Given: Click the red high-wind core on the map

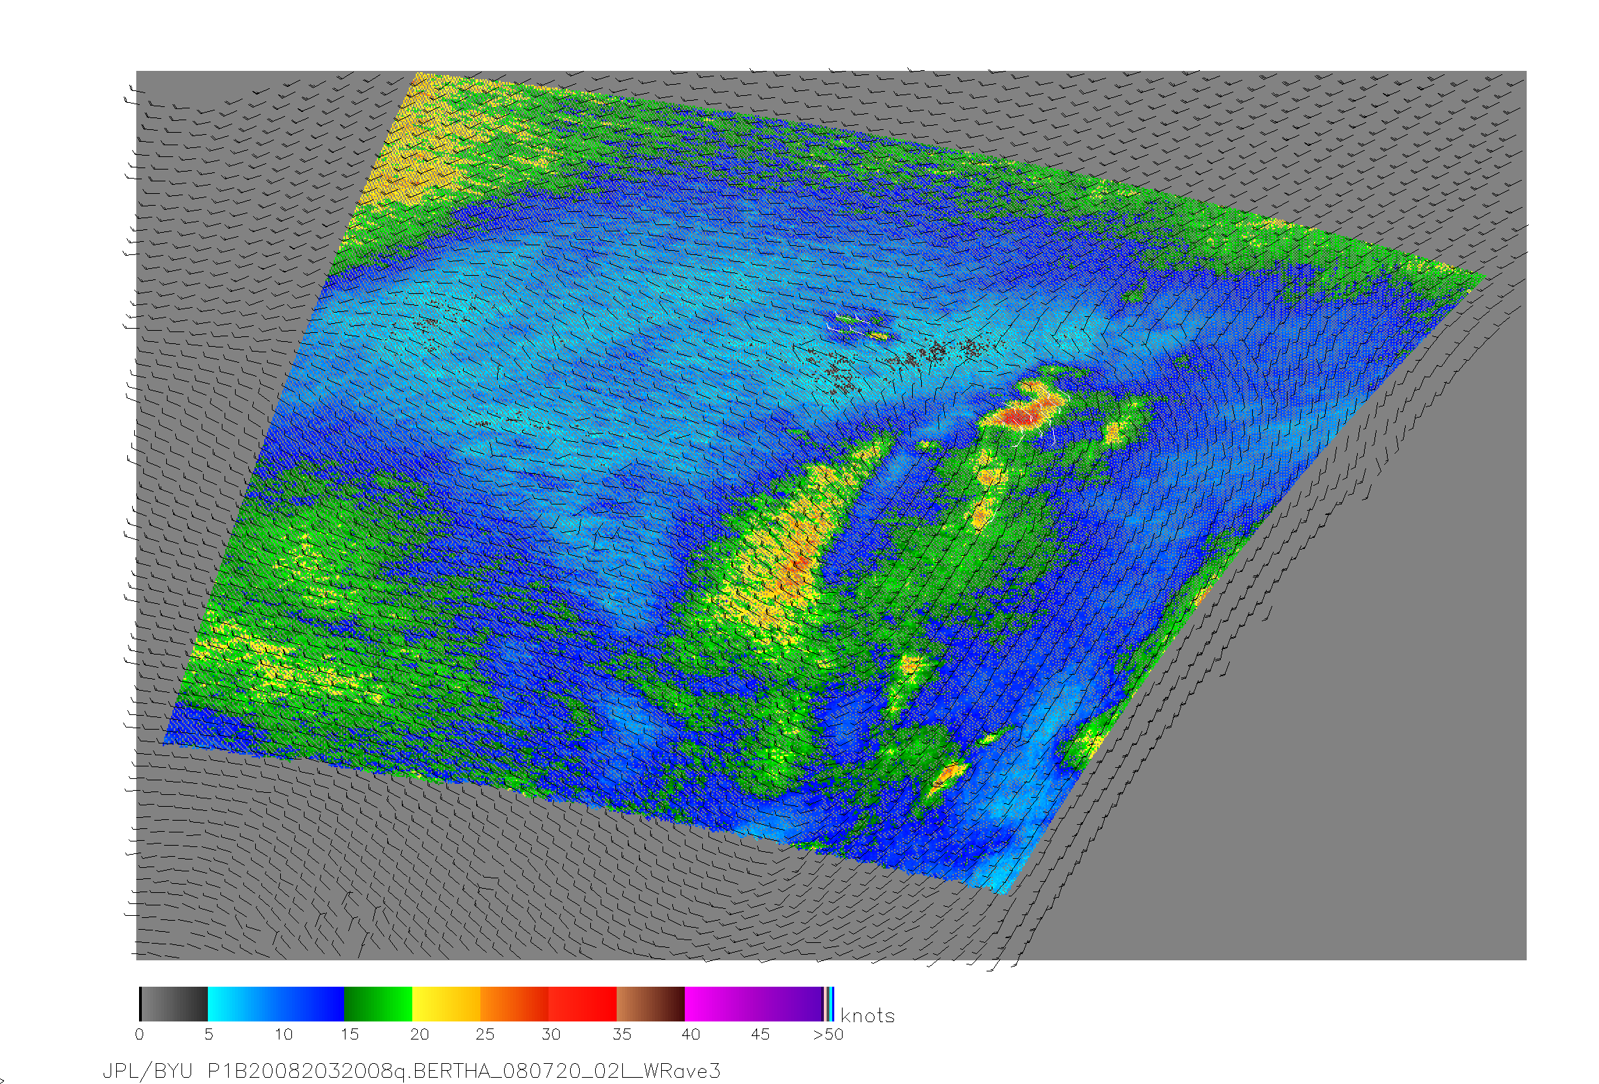Looking at the screenshot, I should click(1022, 417).
